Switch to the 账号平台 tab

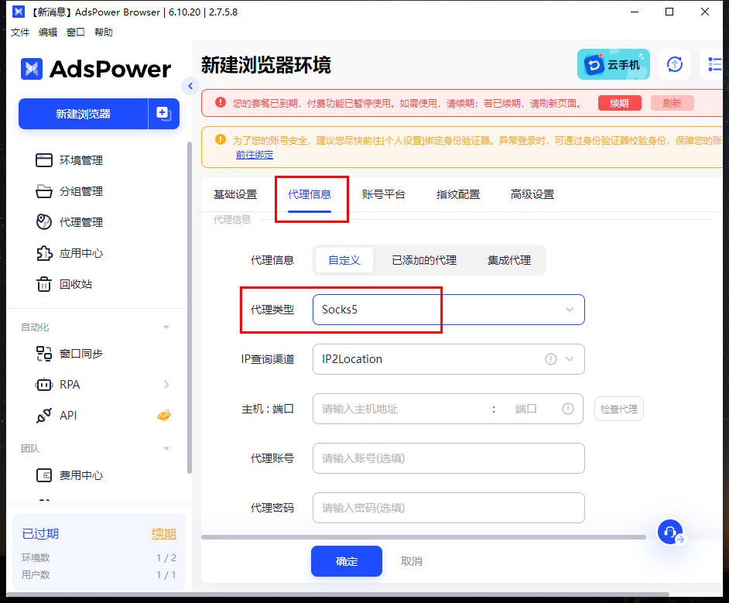click(384, 194)
